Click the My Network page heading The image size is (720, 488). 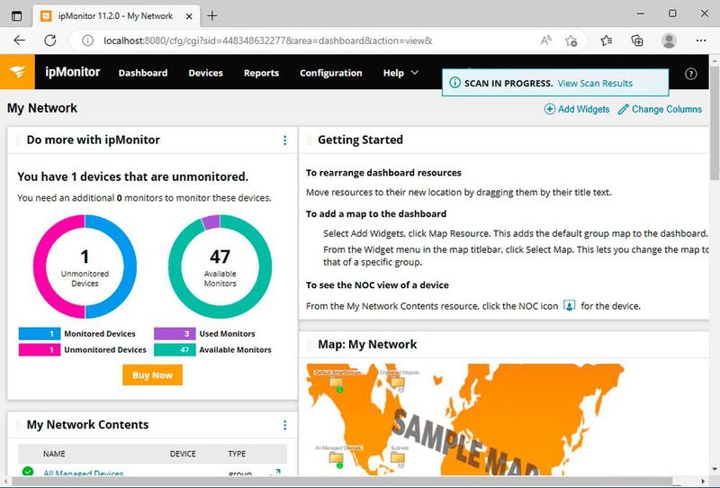click(x=42, y=108)
